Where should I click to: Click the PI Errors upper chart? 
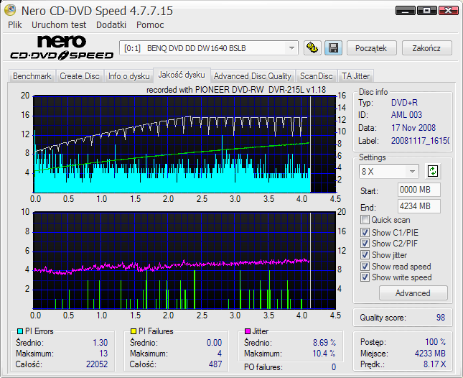coord(184,144)
